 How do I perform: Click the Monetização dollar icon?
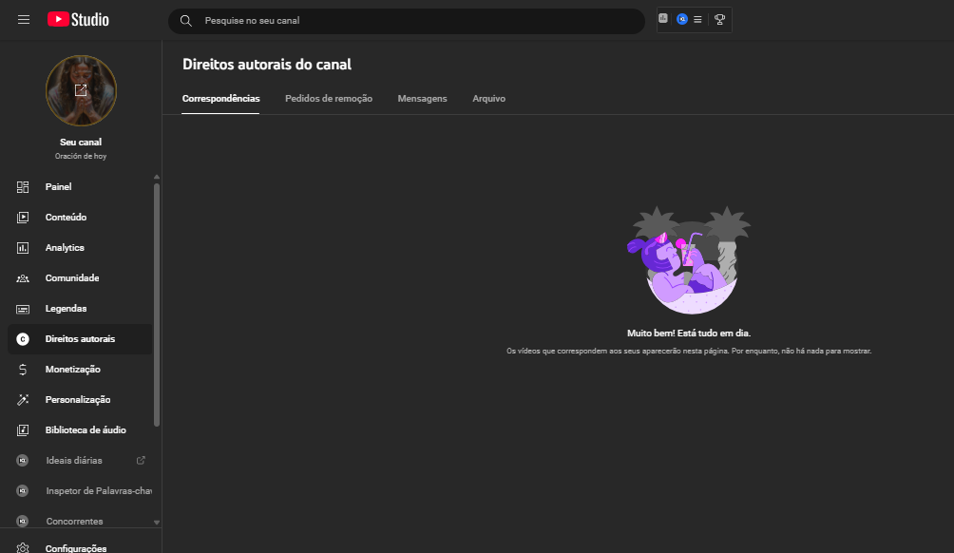click(x=23, y=370)
